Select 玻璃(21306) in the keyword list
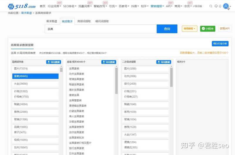This screenshot has height=155, width=235. pyautogui.click(x=35, y=119)
